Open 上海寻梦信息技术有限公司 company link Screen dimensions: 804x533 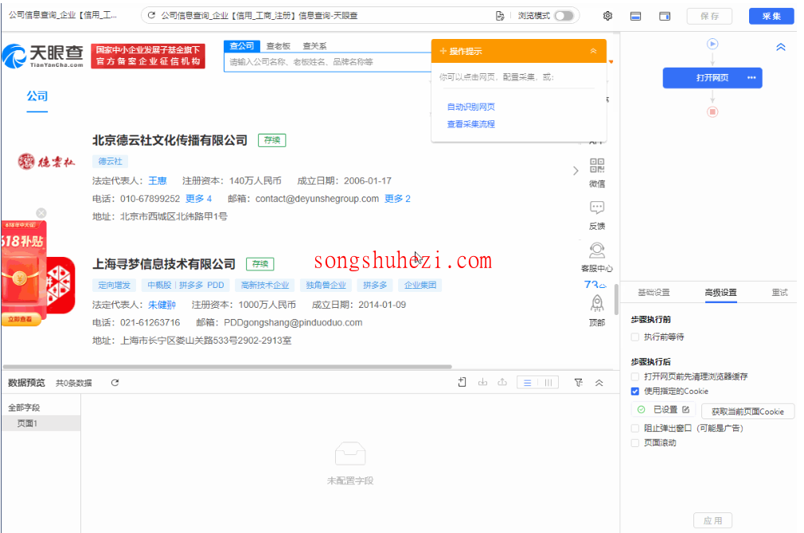click(x=163, y=264)
